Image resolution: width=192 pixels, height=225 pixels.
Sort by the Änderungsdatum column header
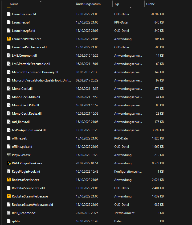(x=88, y=4)
